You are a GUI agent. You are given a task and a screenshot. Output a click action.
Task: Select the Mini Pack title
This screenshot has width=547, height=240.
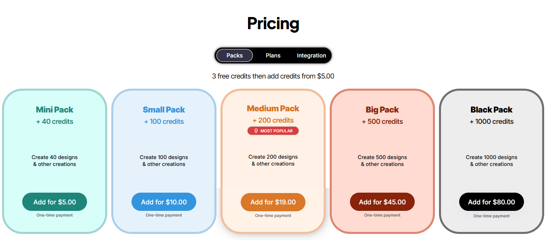click(x=55, y=110)
